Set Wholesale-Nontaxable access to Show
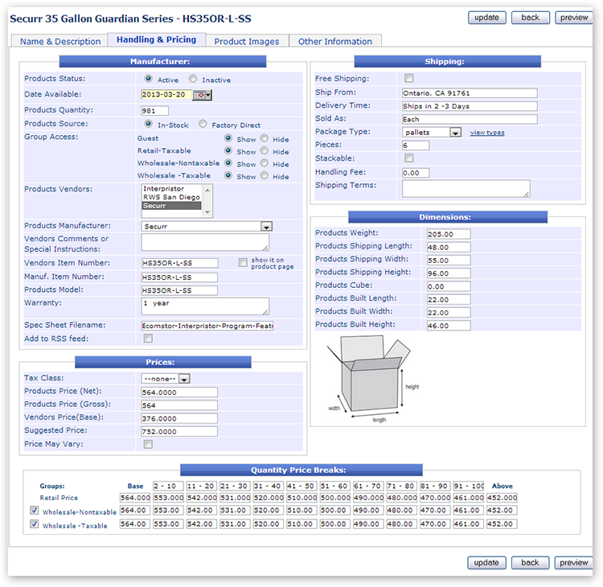This screenshot has height=587, width=603. tap(228, 162)
